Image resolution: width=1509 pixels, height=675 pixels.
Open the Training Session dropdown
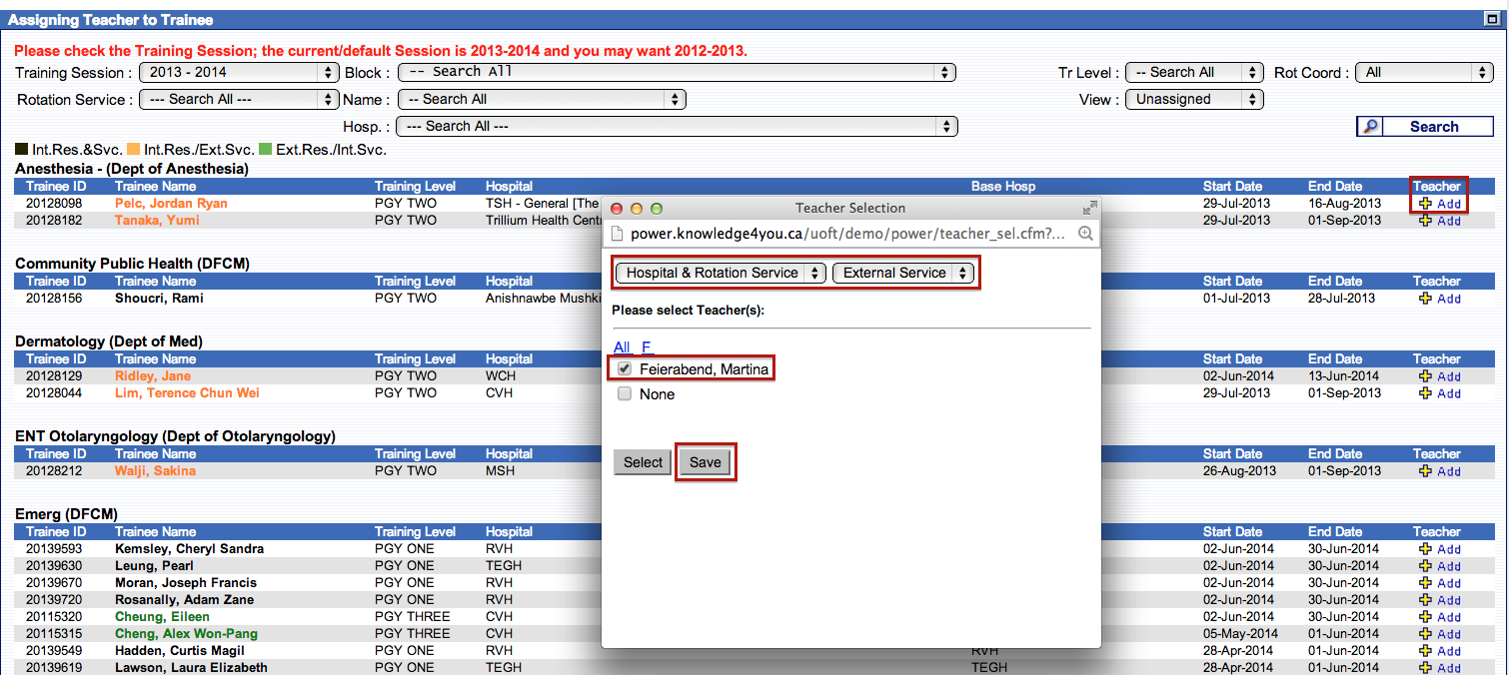point(239,73)
